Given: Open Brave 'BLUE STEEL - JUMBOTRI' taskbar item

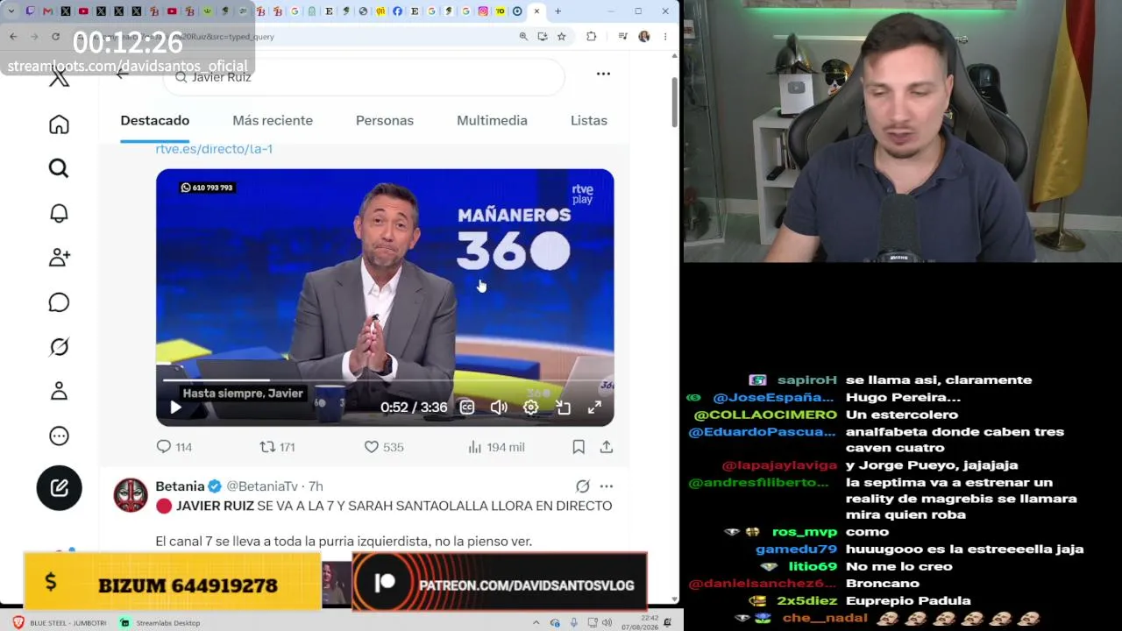Looking at the screenshot, I should click(x=60, y=623).
